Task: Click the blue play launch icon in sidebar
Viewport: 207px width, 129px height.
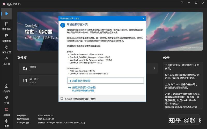Action: (x=7, y=14)
